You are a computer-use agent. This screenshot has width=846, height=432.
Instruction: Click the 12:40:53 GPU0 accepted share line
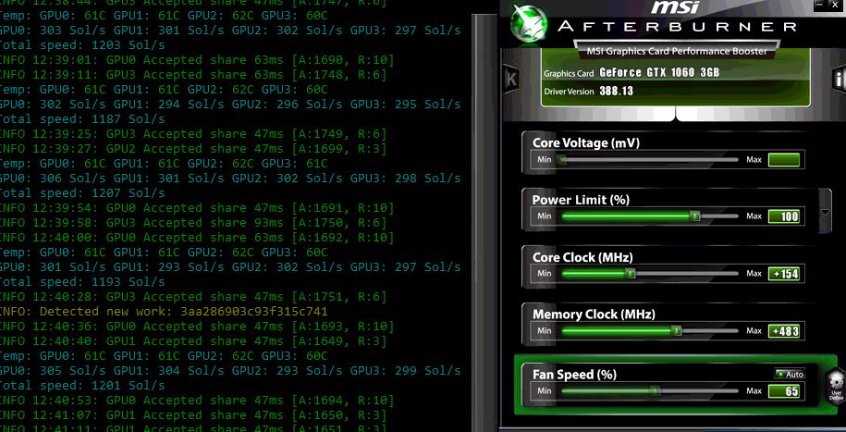197,401
